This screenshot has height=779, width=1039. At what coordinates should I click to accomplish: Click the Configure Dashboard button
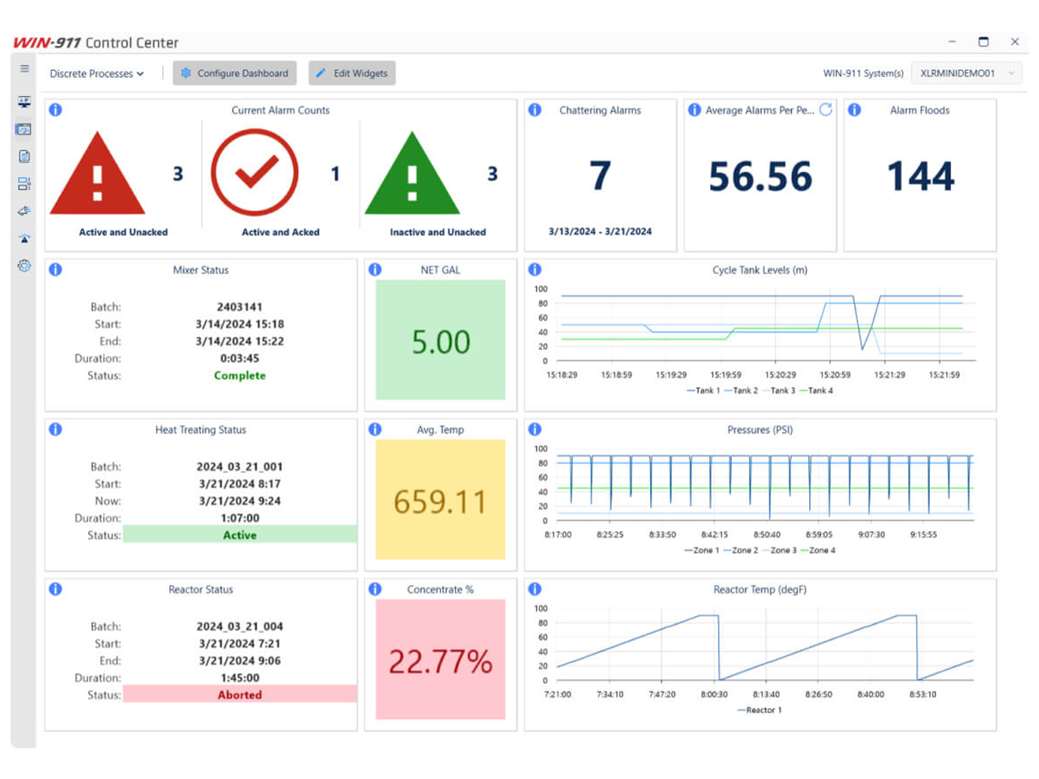click(234, 72)
